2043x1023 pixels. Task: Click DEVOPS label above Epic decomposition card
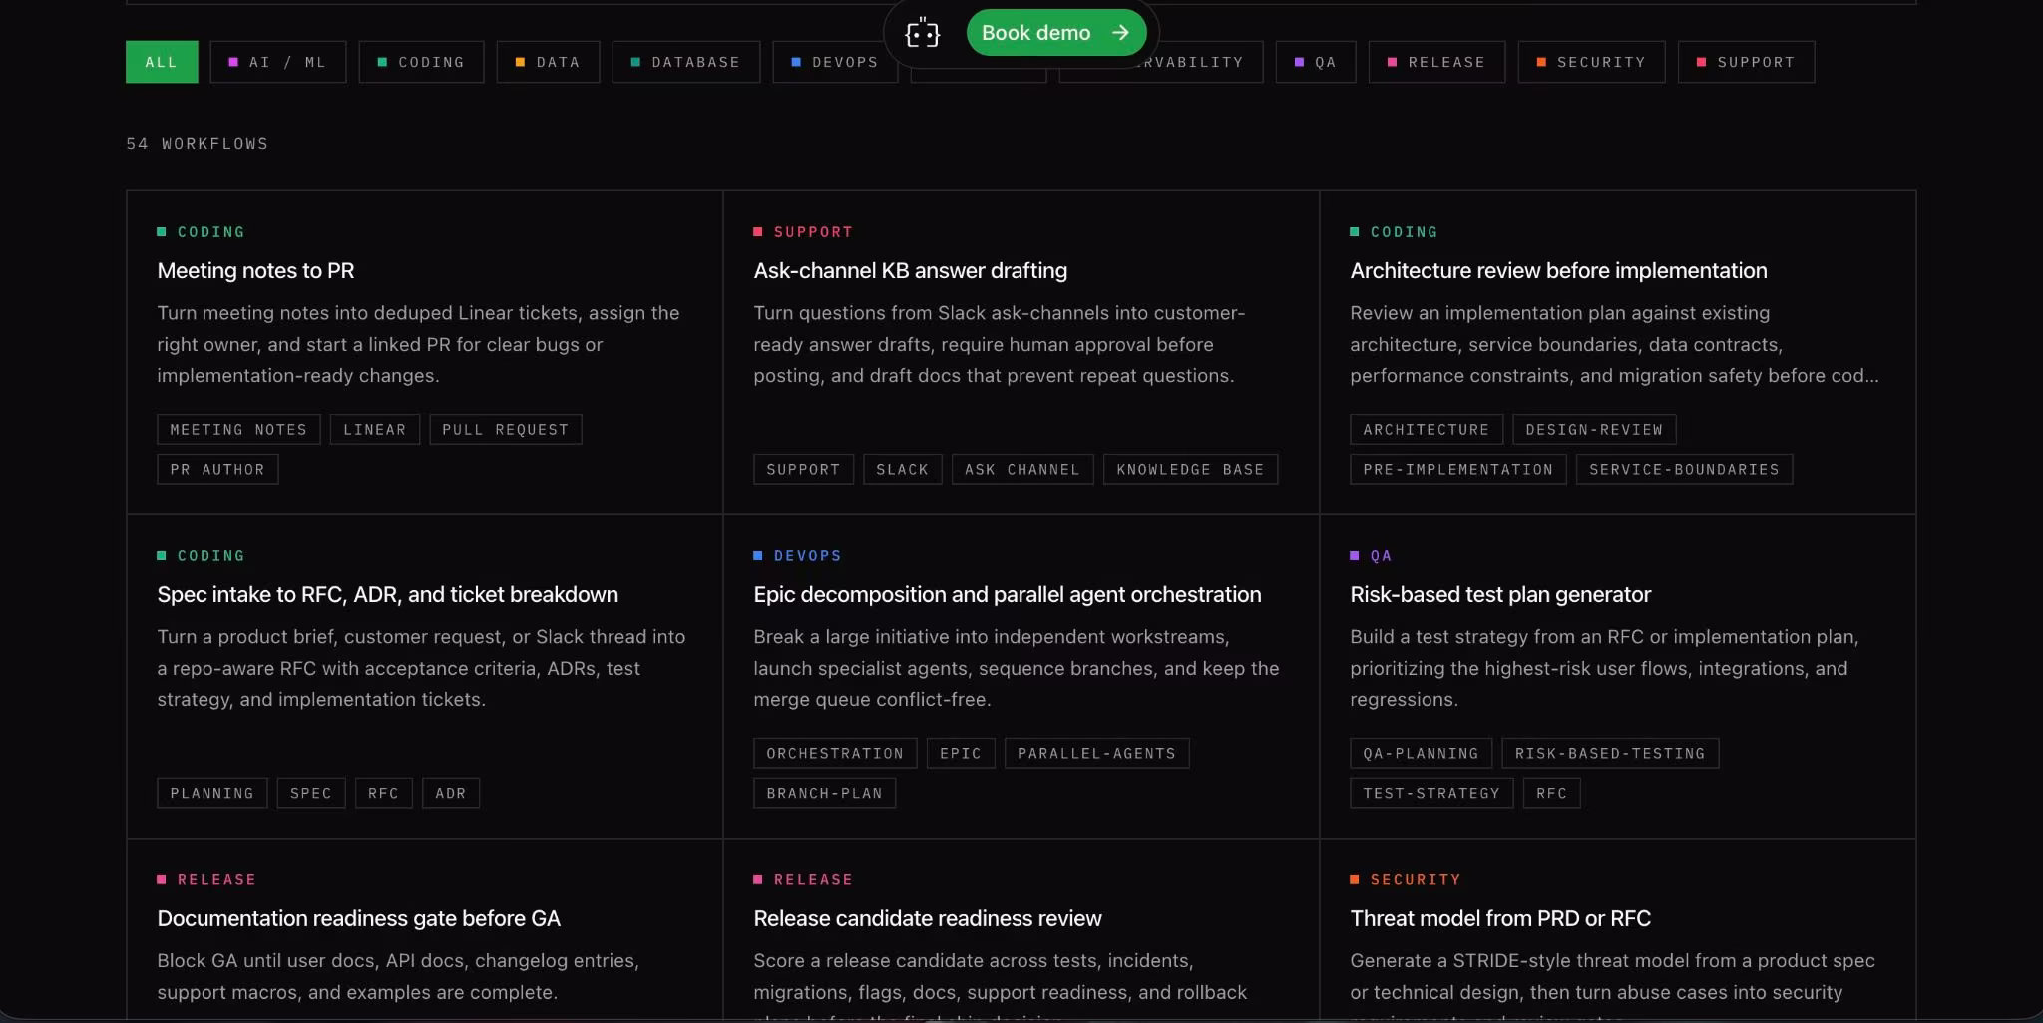coord(807,556)
